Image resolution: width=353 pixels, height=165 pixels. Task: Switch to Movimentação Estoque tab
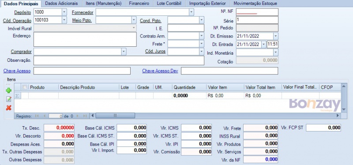click(255, 4)
